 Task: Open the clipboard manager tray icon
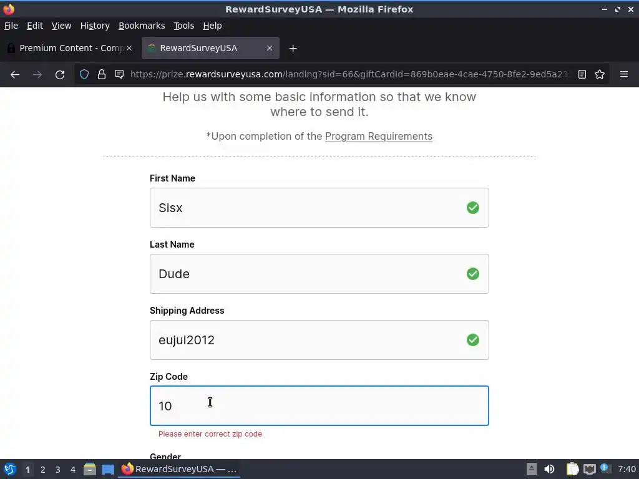573,469
